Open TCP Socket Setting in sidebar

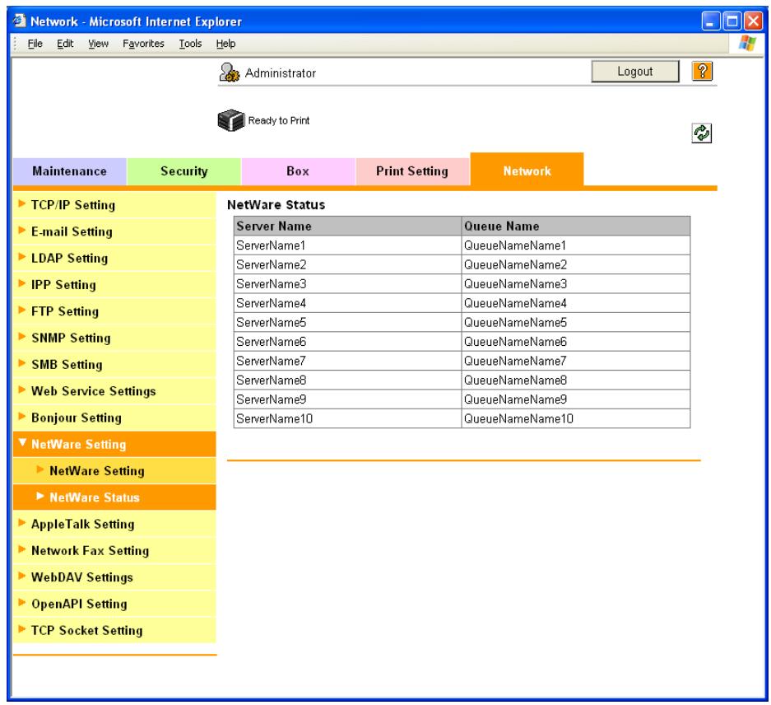coord(114,630)
